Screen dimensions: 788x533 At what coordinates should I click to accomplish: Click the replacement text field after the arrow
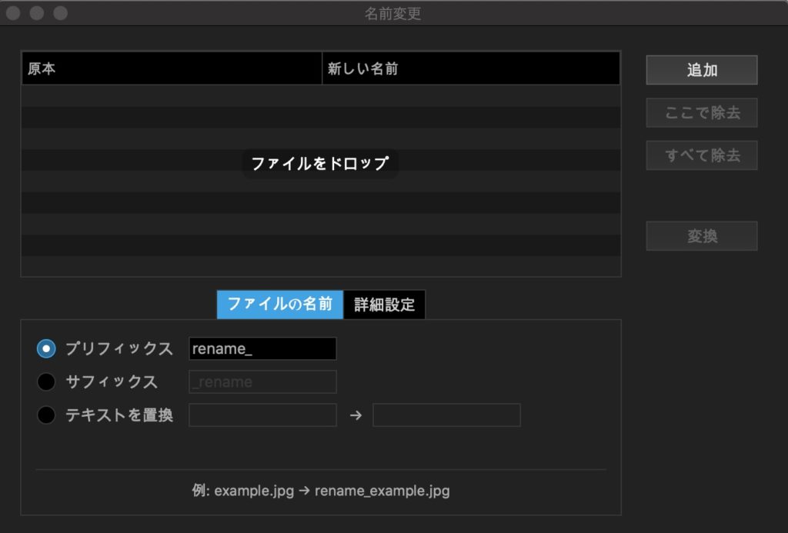446,415
